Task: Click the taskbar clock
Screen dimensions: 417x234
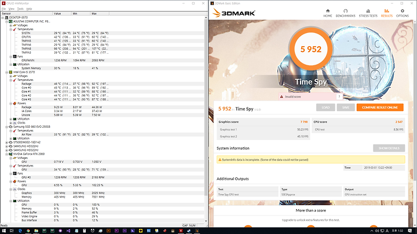Action: pos(397,231)
